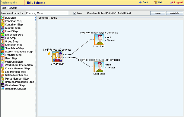This screenshot has height=117, width=184.
Task: Choose the Worksheet Cache Step icon
Action: pos(3,65)
